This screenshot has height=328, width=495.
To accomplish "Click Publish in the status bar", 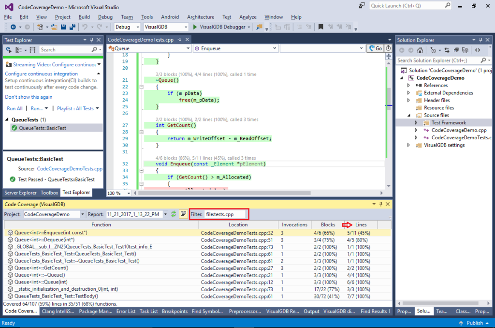I will pyautogui.click(x=475, y=323).
